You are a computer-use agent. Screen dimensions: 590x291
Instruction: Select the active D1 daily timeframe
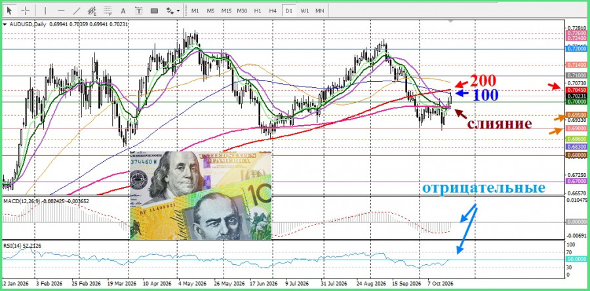pos(288,11)
